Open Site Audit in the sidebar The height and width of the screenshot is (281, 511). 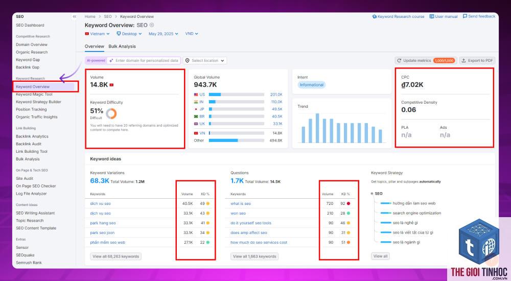click(25, 178)
